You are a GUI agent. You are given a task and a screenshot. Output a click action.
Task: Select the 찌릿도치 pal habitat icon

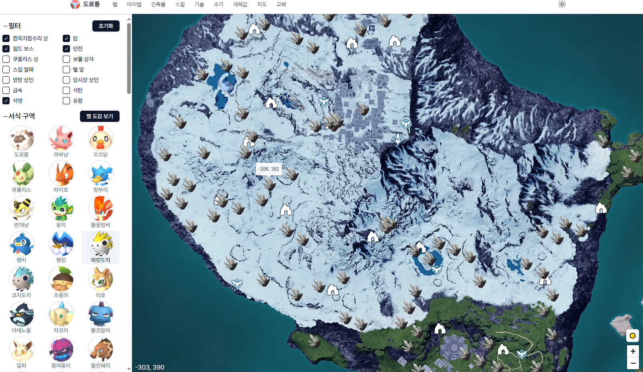click(101, 244)
